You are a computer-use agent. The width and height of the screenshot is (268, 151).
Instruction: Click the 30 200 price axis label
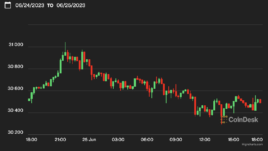click(16, 133)
